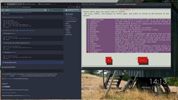Toggle the codeserver app checkbox
This screenshot has height=100, width=178.
88,22
